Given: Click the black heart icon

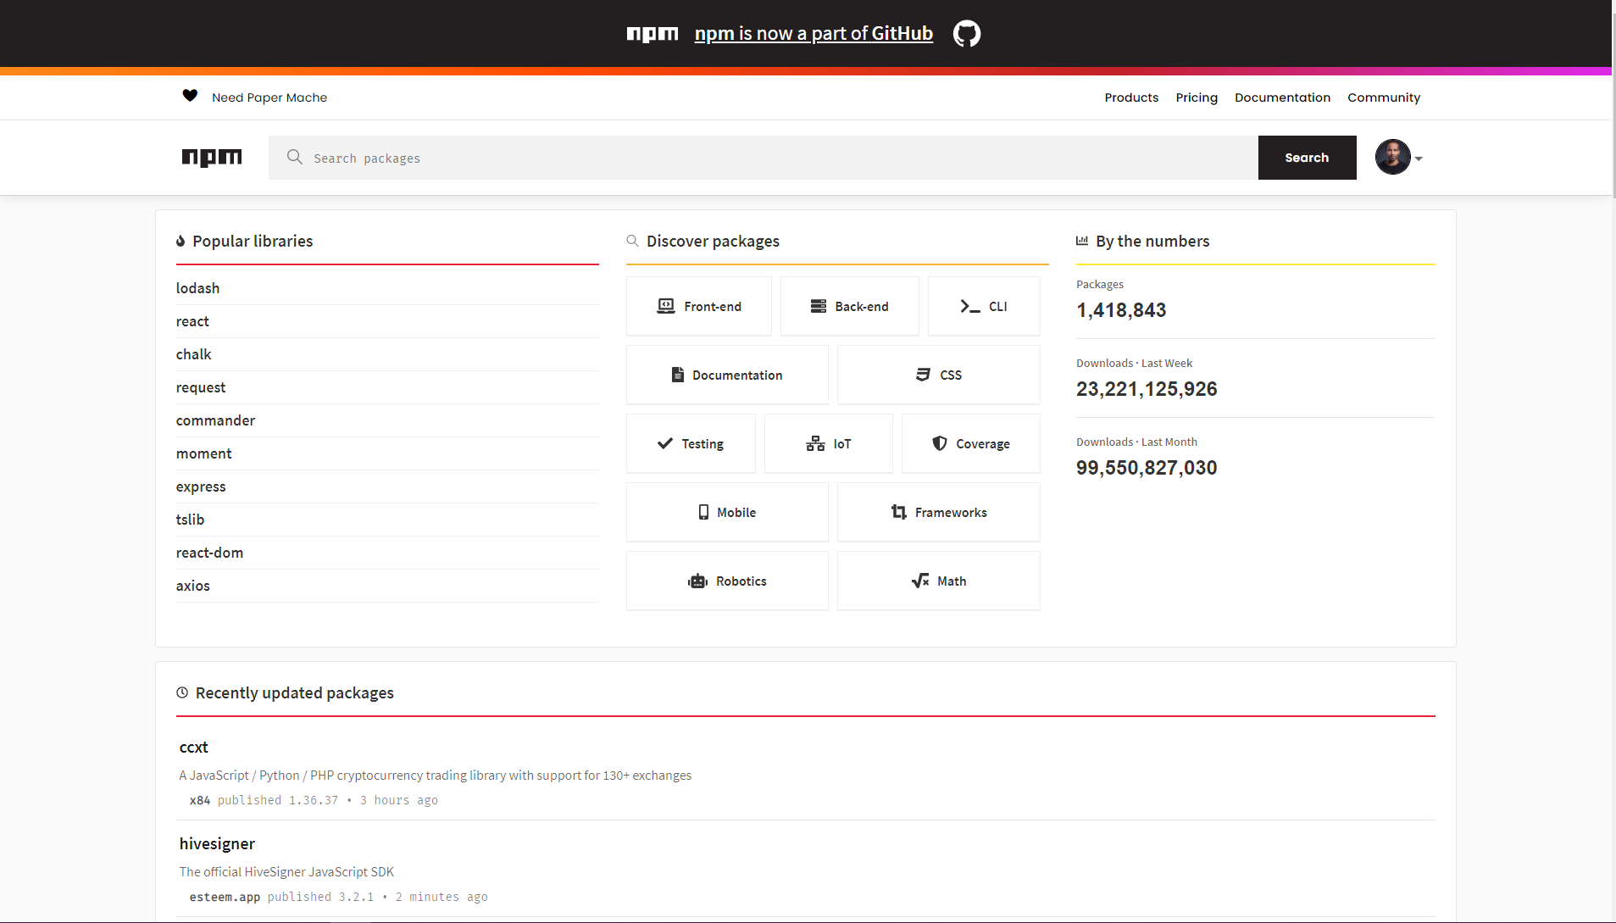Looking at the screenshot, I should tap(190, 96).
